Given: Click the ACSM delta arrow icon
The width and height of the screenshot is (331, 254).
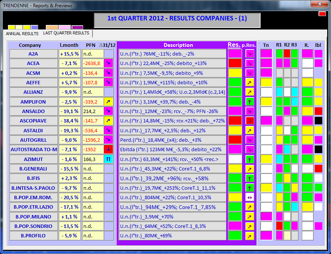Looking at the screenshot, I should (x=109, y=73).
